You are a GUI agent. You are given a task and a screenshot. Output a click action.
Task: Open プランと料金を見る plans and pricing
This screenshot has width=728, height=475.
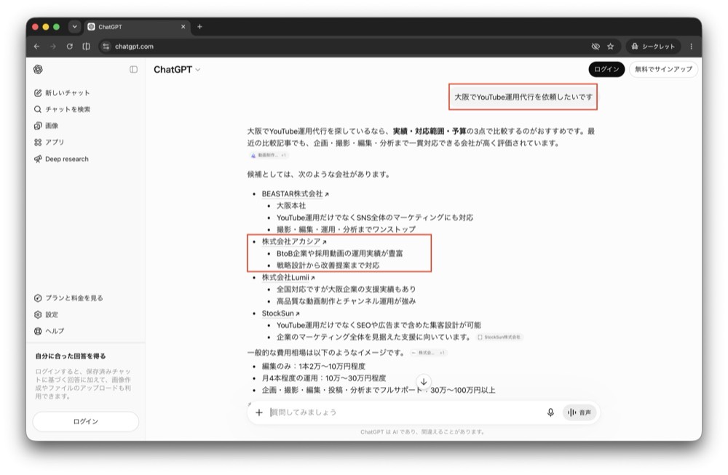[68, 298]
